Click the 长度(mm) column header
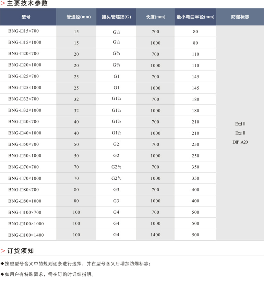Screen dimensions: 264x285 [x=155, y=17]
